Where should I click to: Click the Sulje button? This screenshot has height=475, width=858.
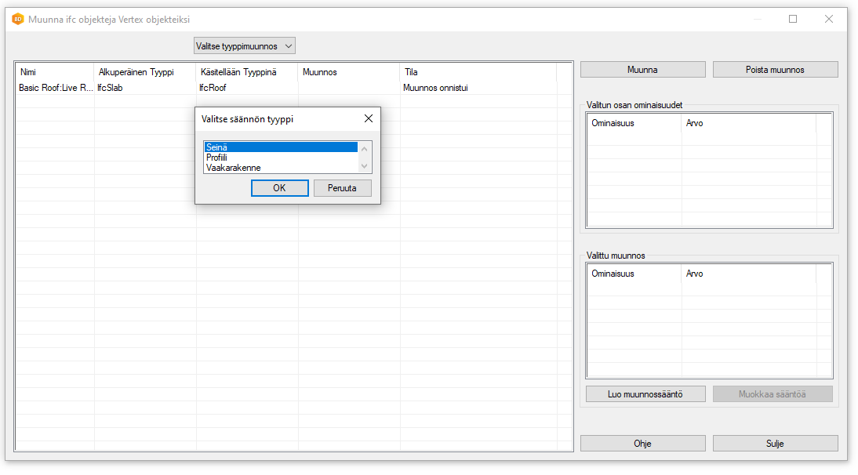coord(775,444)
